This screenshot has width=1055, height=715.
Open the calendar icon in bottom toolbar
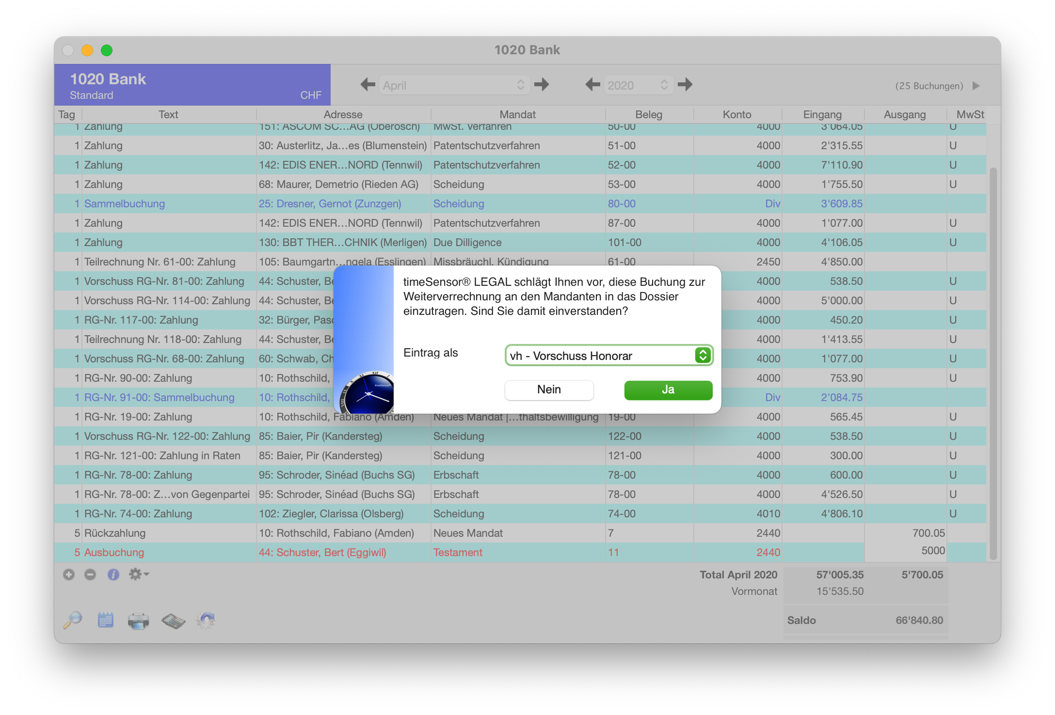point(105,620)
